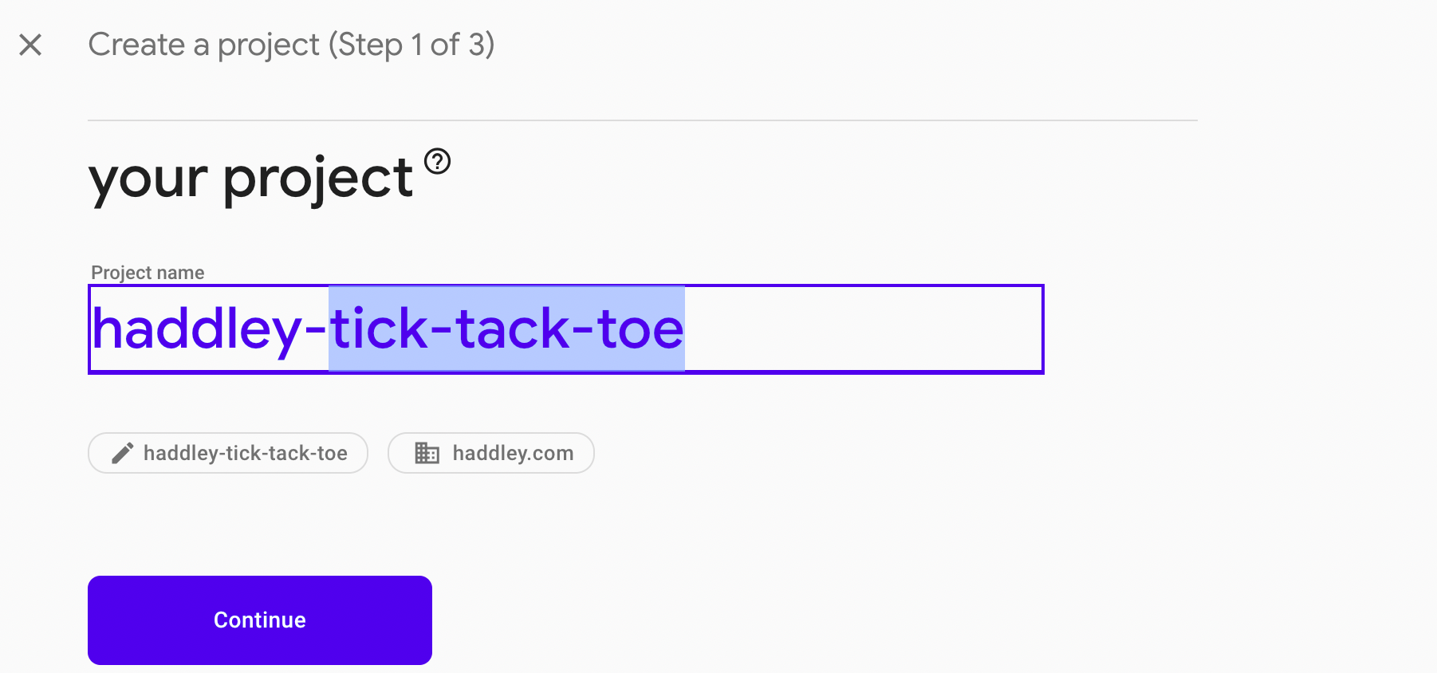
Task: Click the horizontal divider below the title
Action: click(x=642, y=120)
